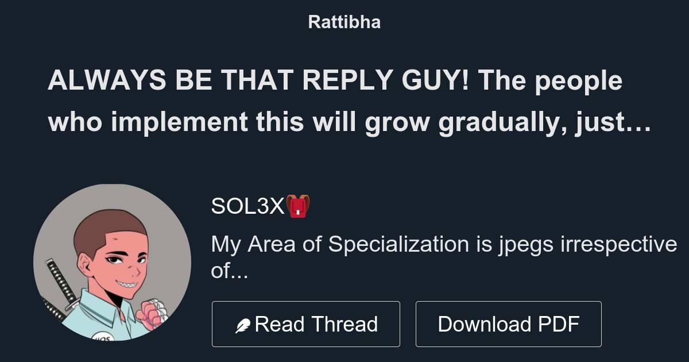Viewport: 689px width, 362px height.
Task: Open the Read Thread button
Action: point(306,324)
